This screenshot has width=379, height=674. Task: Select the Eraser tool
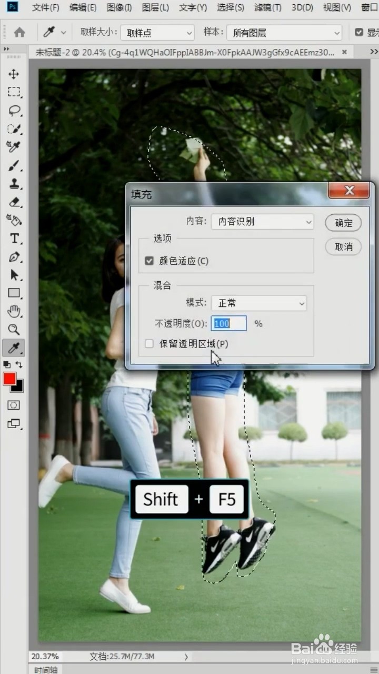pyautogui.click(x=14, y=202)
